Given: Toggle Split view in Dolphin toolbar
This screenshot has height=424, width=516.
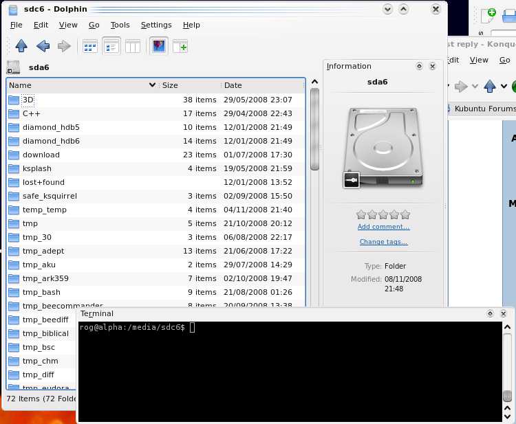Looking at the screenshot, I should coord(180,46).
